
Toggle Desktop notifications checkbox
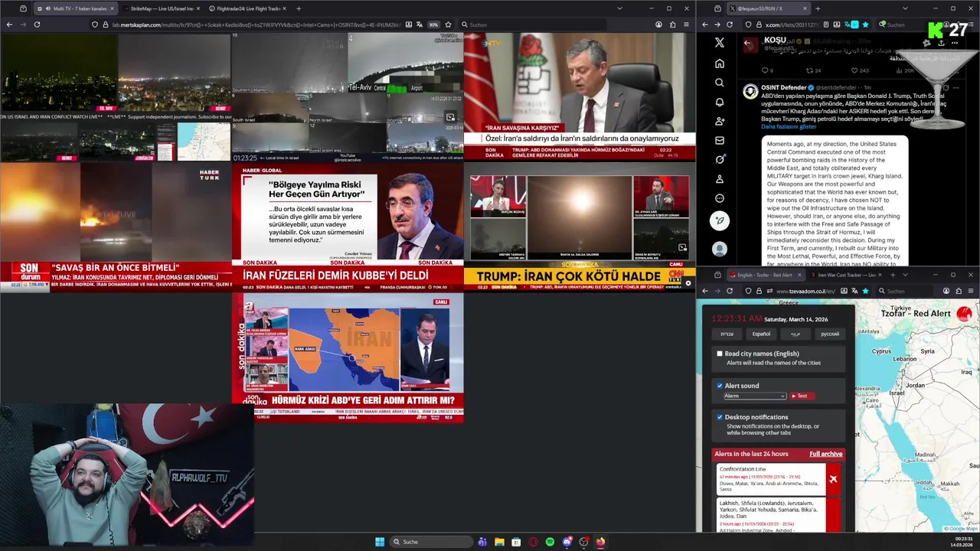pos(720,417)
